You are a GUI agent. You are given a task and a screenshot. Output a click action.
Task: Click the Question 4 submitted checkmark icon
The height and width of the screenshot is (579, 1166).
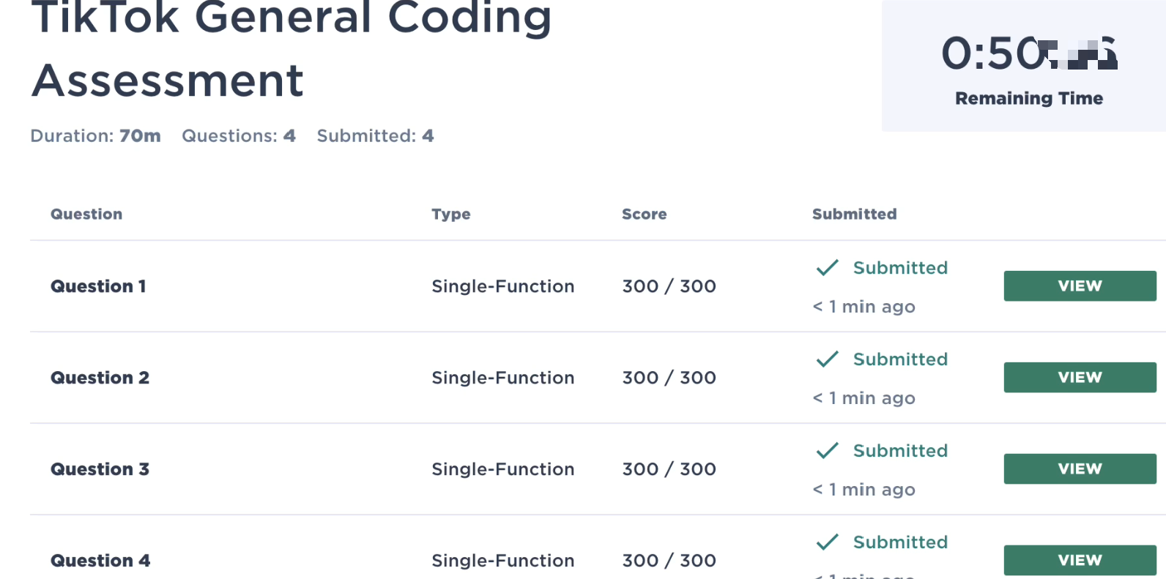pyautogui.click(x=827, y=542)
